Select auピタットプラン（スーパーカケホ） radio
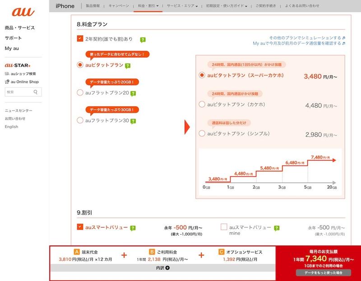The height and width of the screenshot is (281, 361). (x=202, y=75)
